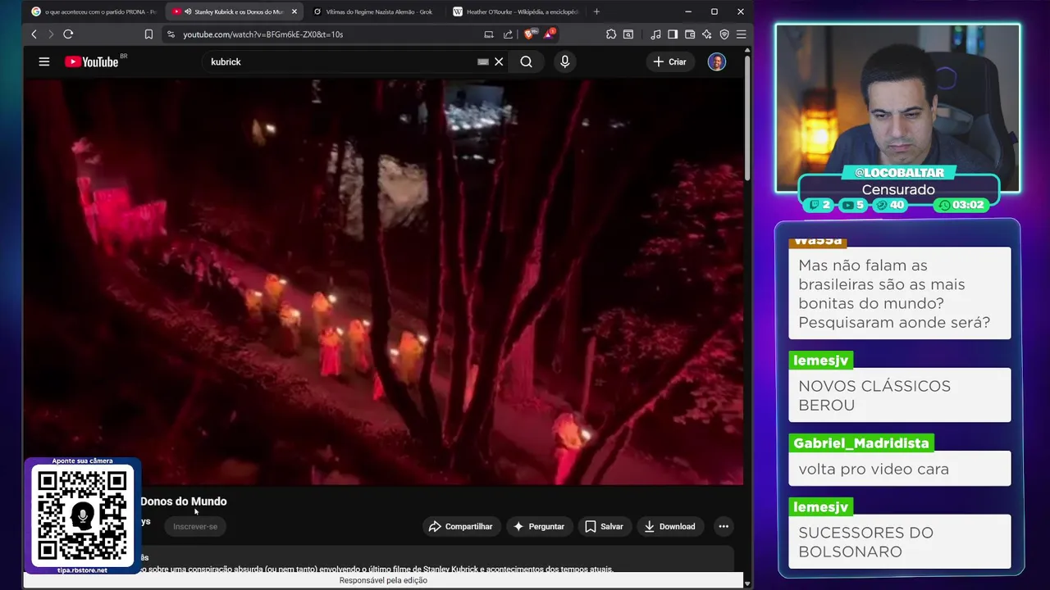Switch to the Vítimas do Regime Nazista Grok tab
Screen dimensions: 1050x590
click(373, 11)
